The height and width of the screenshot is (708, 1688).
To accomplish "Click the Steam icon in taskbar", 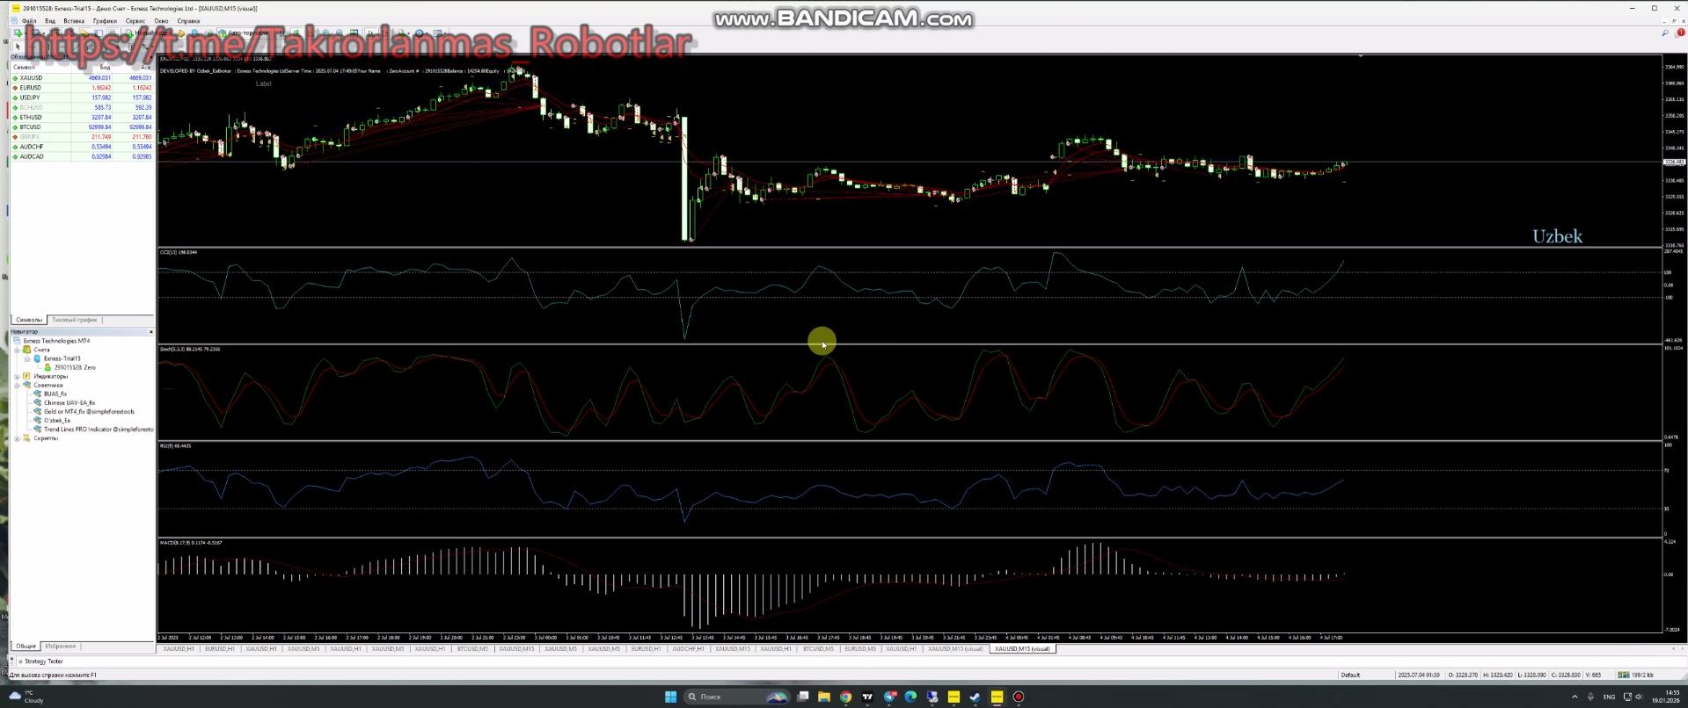I will click(x=975, y=697).
